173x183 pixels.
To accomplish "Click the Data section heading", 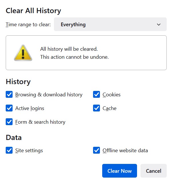I will pyautogui.click(x=14, y=138).
